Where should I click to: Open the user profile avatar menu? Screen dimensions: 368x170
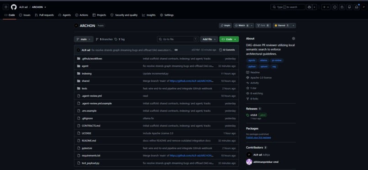click(x=364, y=7)
